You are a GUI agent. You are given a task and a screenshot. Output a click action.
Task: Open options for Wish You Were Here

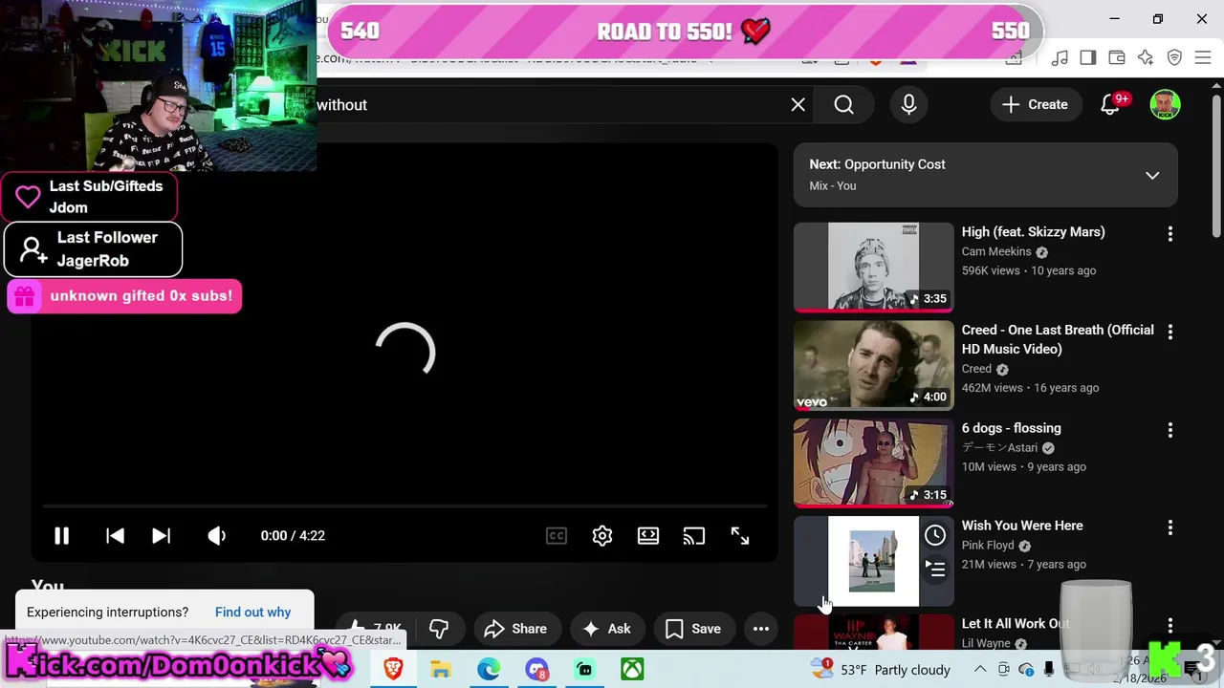(1170, 527)
